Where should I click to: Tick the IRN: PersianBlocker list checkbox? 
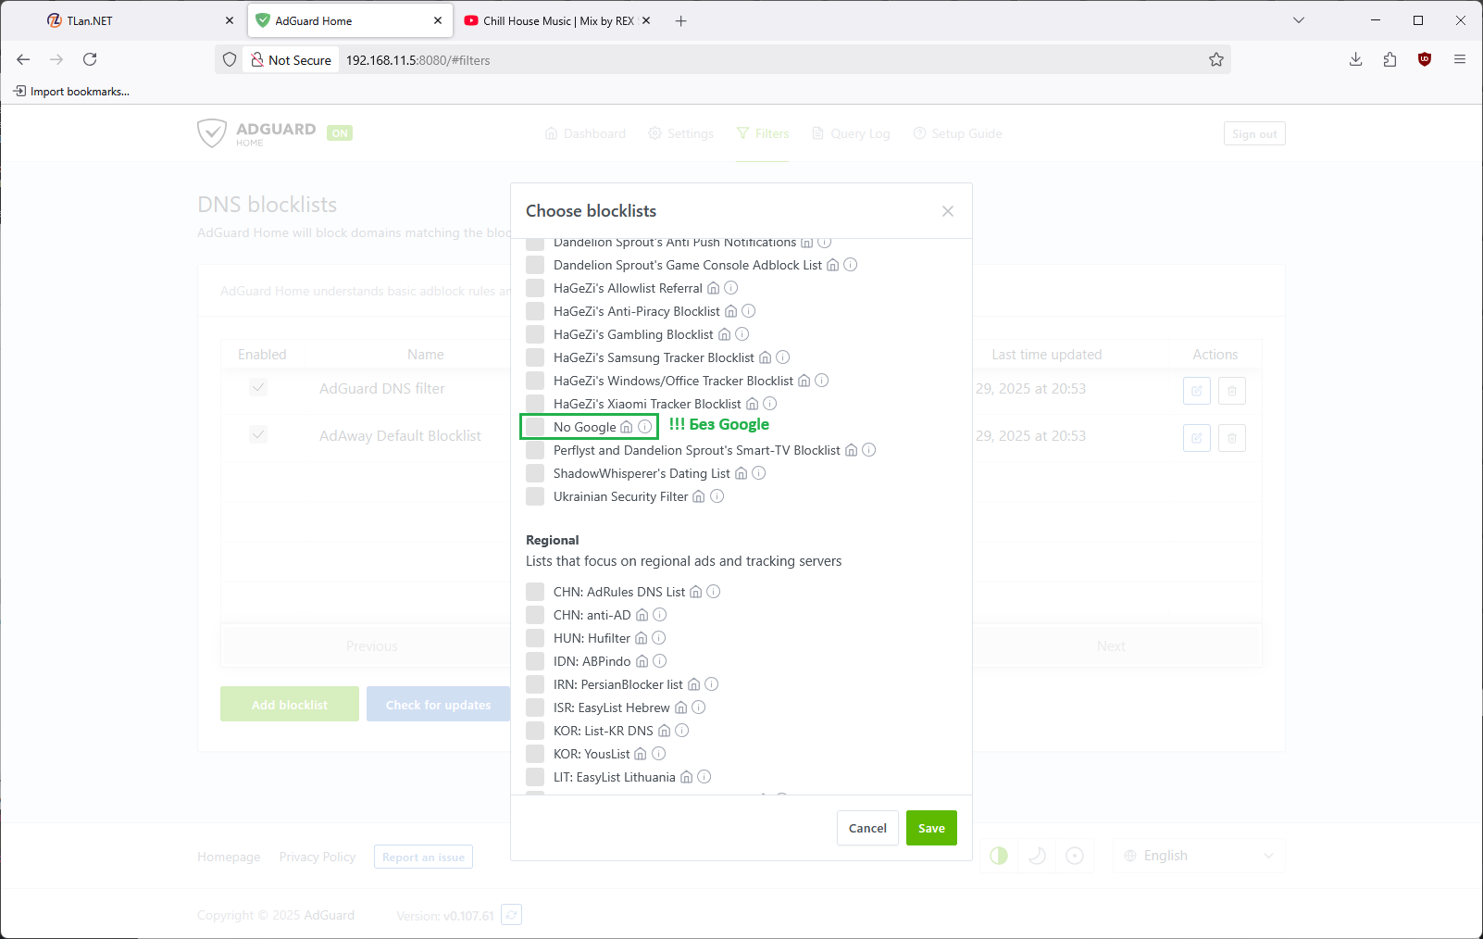coord(535,684)
